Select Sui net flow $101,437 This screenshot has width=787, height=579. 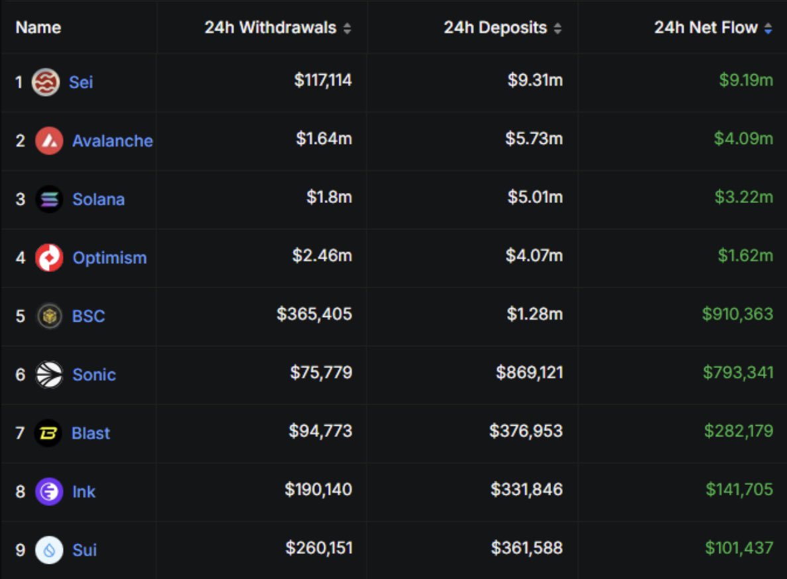pyautogui.click(x=739, y=547)
